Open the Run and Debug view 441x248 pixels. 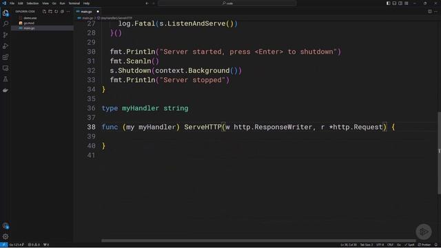tap(6, 46)
